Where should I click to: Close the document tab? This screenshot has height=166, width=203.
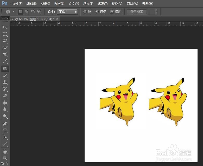coord(57,19)
